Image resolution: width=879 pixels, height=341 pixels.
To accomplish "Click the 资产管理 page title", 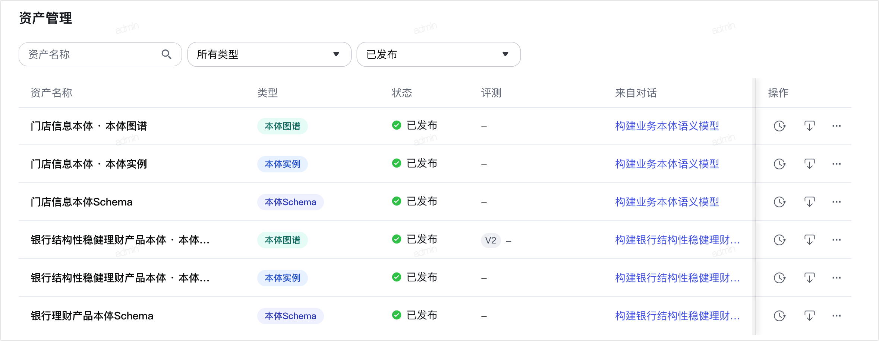I will (x=45, y=18).
